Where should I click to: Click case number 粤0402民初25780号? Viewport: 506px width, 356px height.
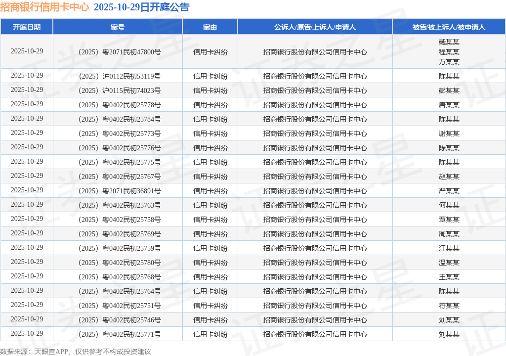pyautogui.click(x=131, y=263)
